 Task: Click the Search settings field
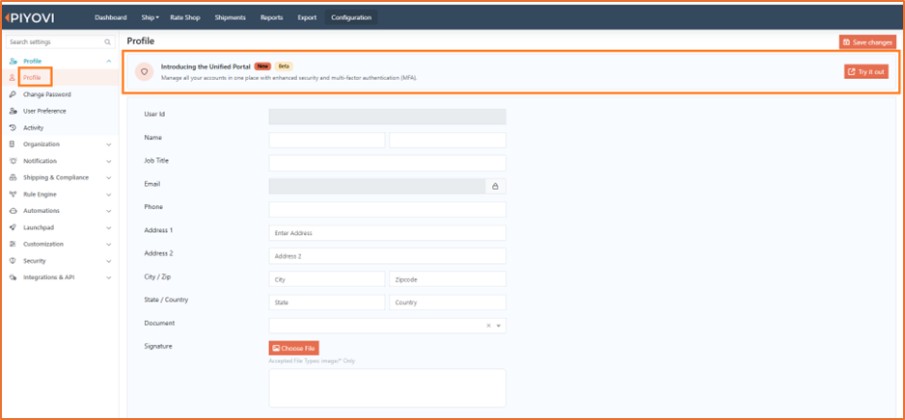pos(60,42)
